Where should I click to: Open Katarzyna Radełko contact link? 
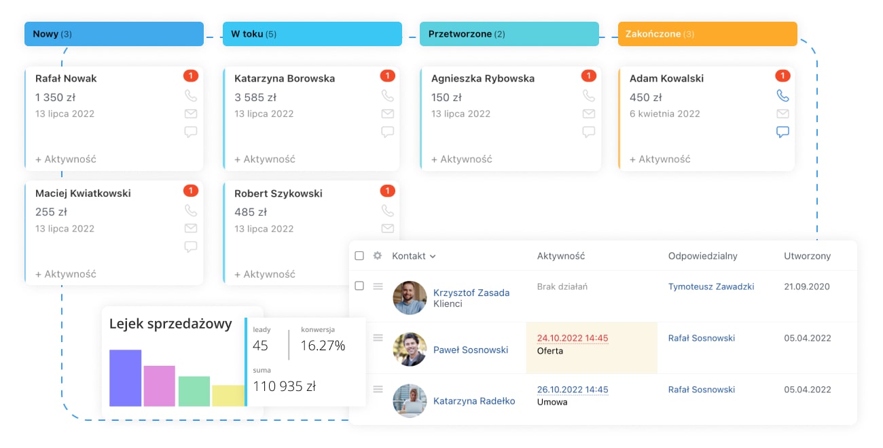click(473, 401)
